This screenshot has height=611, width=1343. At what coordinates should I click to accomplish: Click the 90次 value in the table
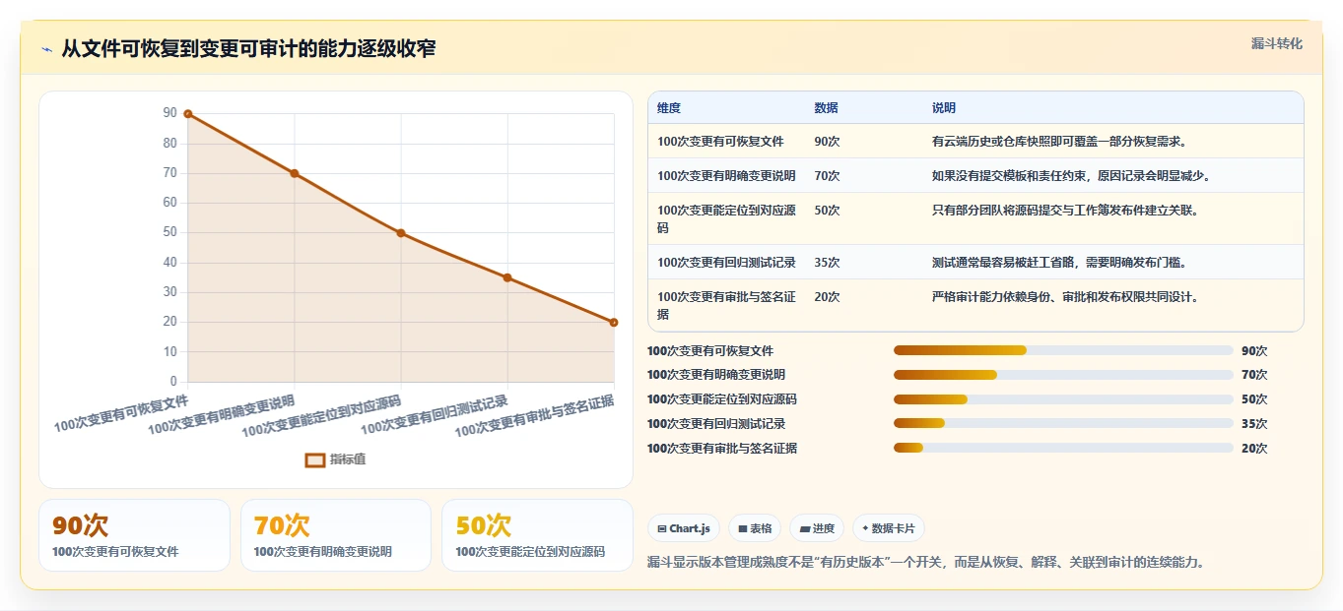[x=827, y=142]
